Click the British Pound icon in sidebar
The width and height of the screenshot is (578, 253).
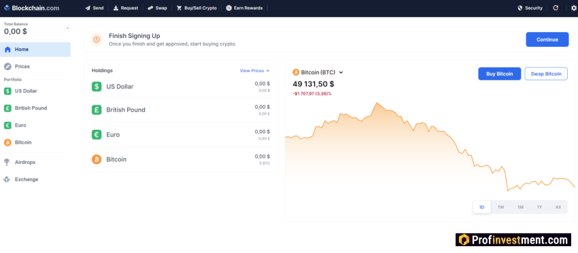coord(7,108)
